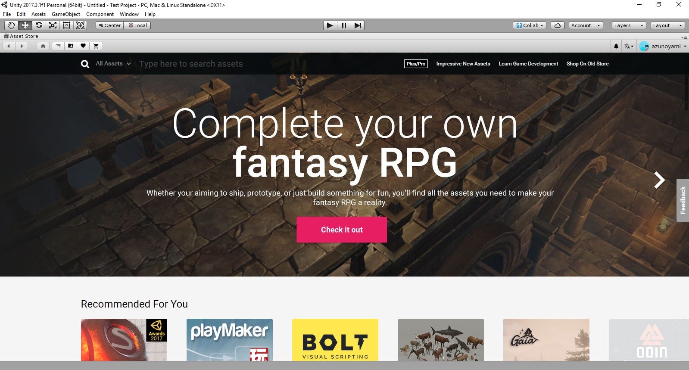Click the Step frame button
The height and width of the screenshot is (370, 689).
coord(358,25)
